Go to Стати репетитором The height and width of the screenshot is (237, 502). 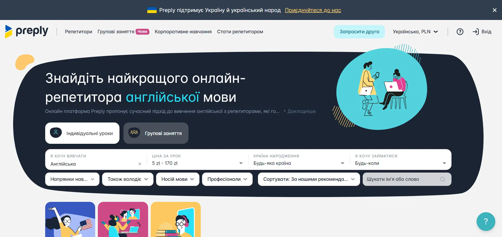tap(240, 32)
